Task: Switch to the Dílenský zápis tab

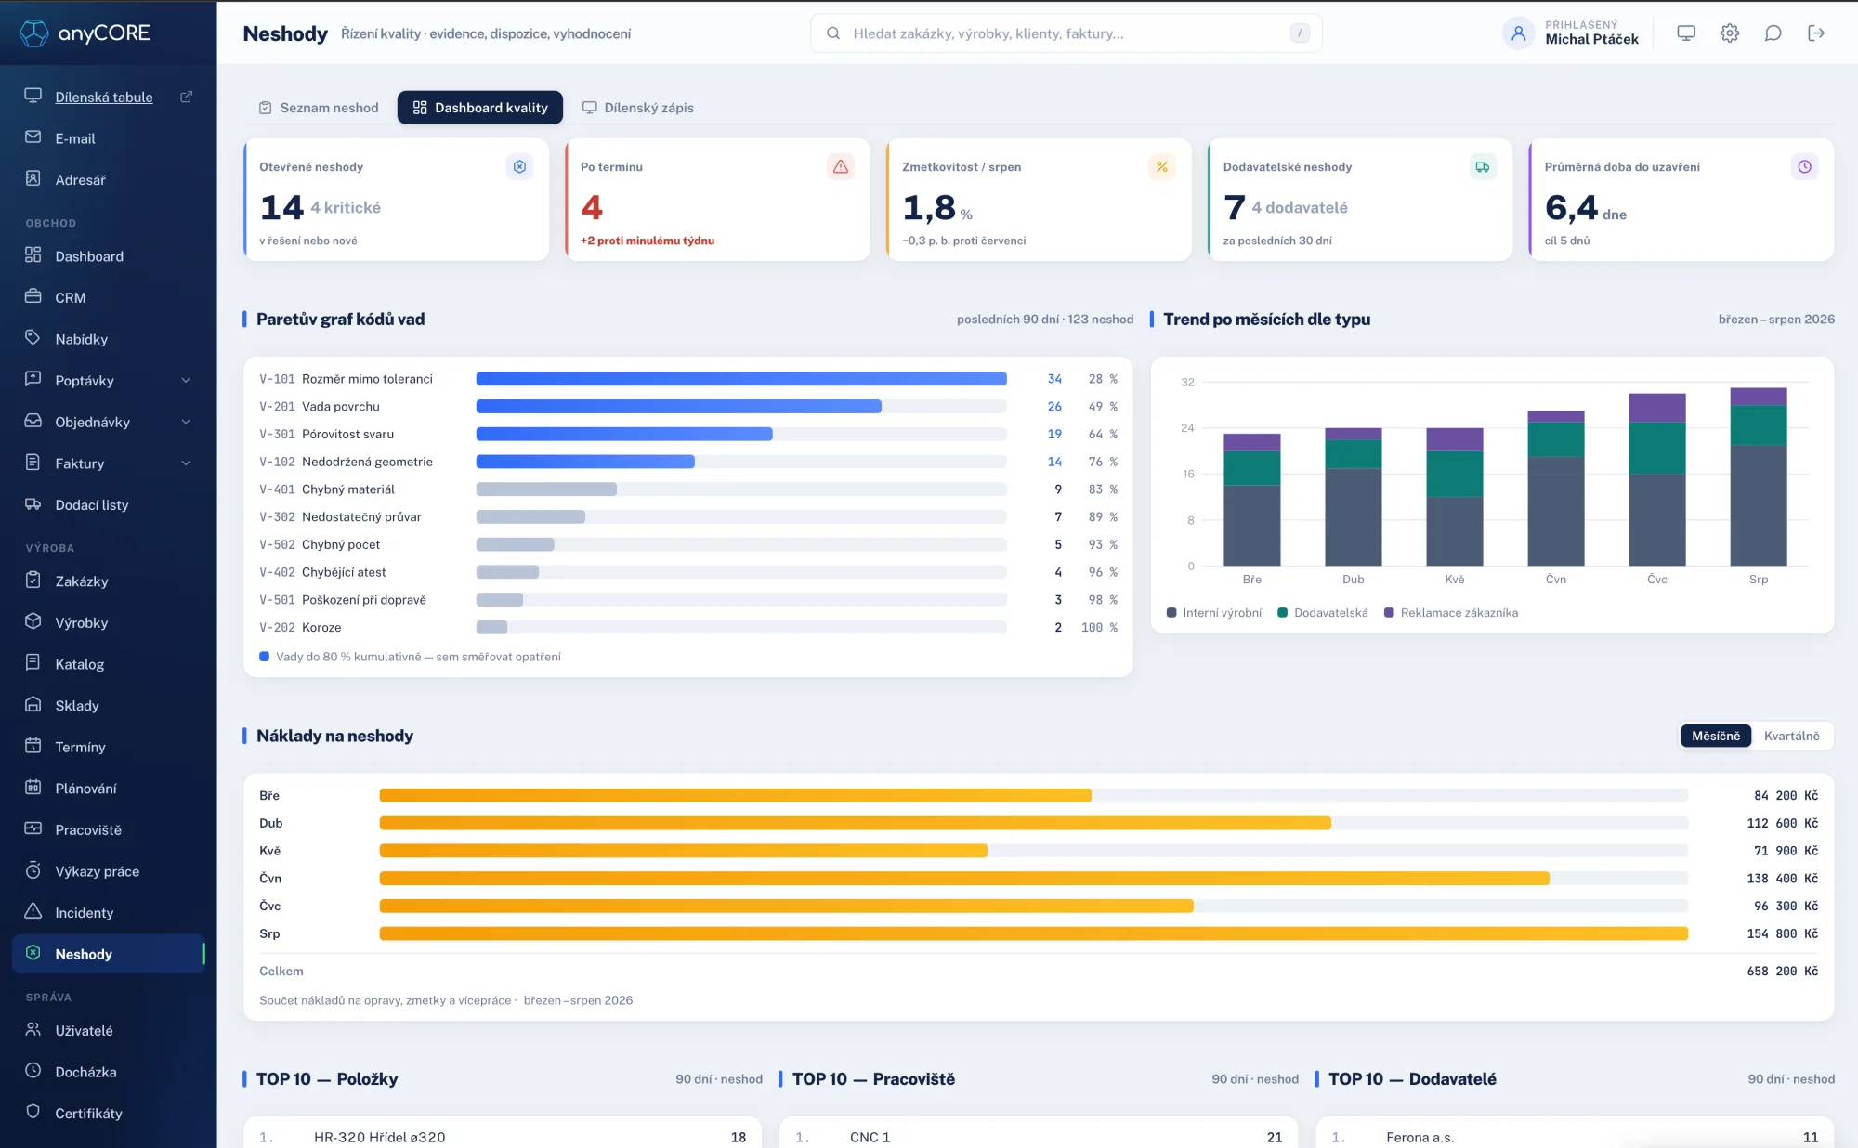Action: click(638, 108)
